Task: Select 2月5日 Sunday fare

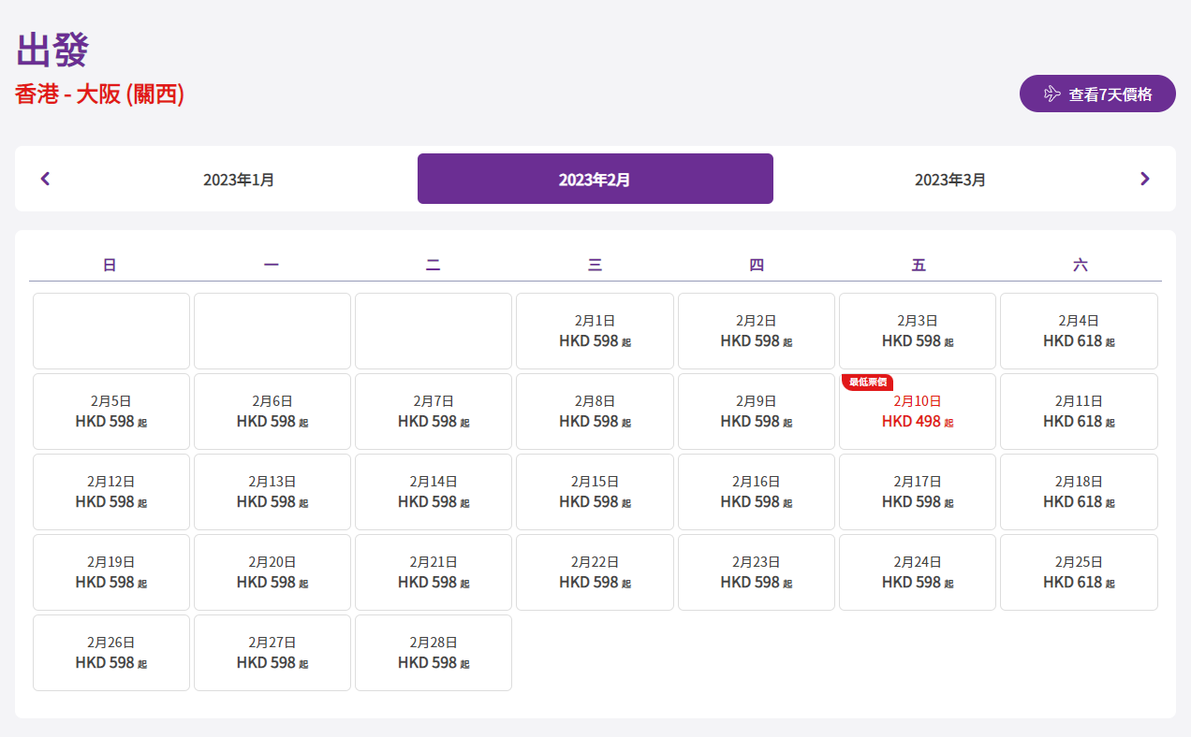Action: point(111,412)
